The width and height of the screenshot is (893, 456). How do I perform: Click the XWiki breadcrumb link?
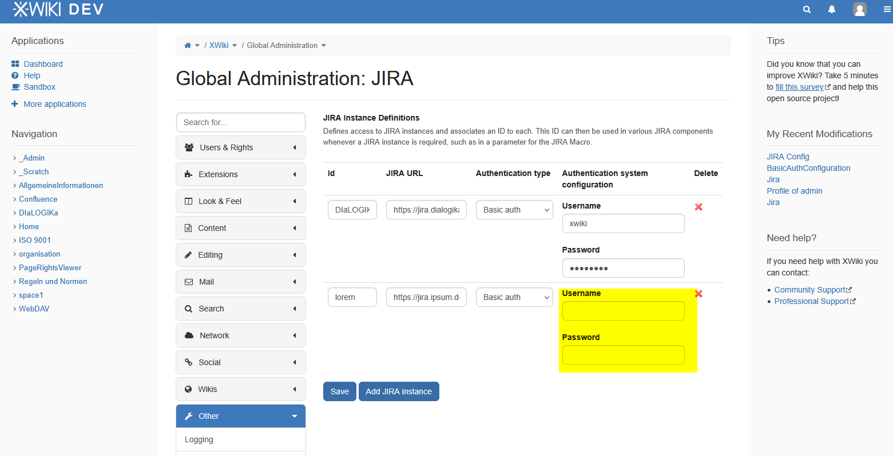point(219,46)
